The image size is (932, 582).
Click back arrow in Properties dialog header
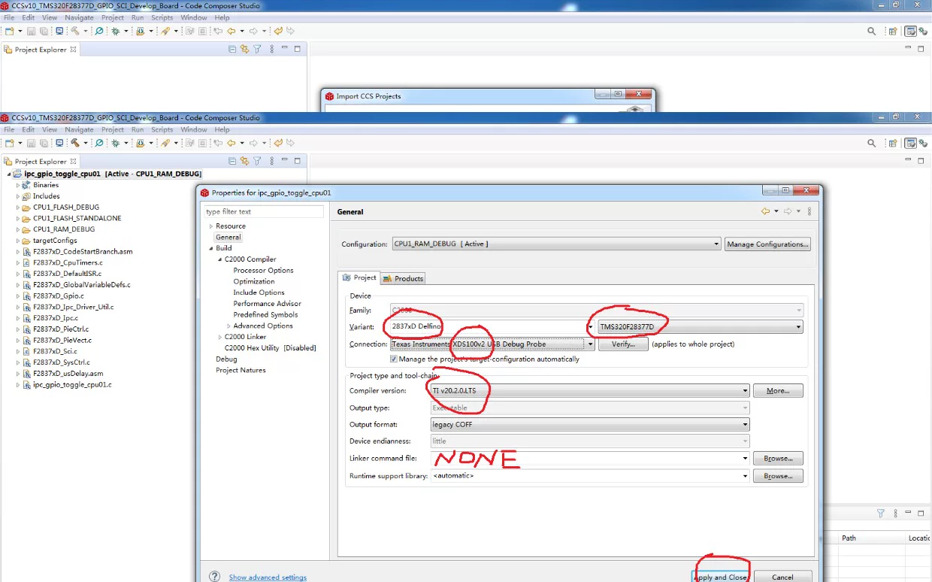[765, 212]
